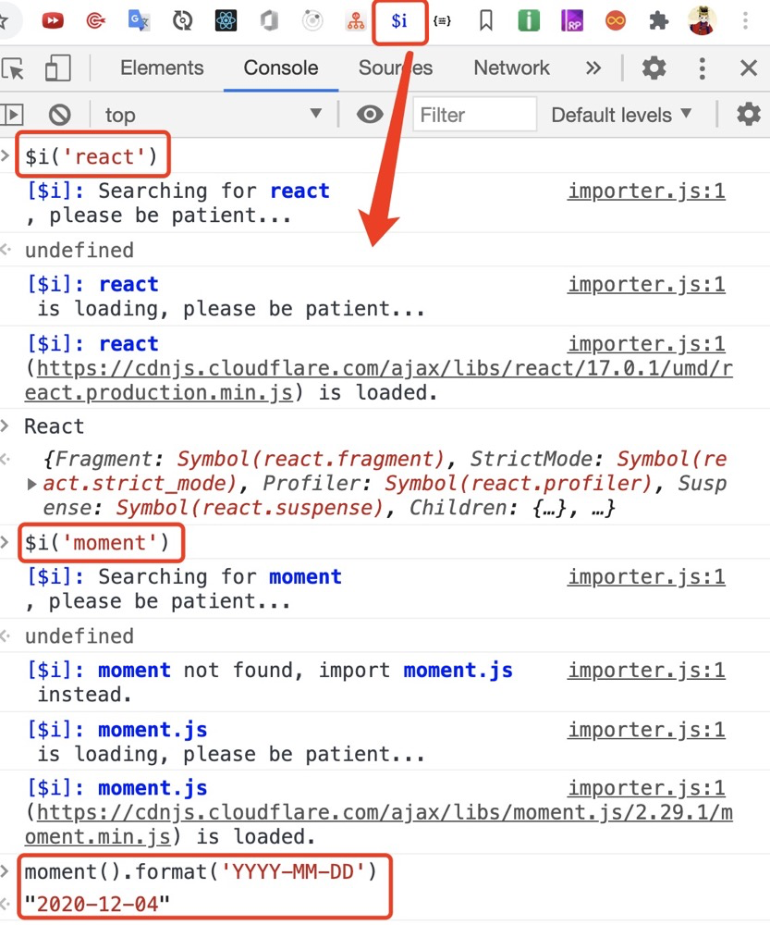Open the react cdnjs URL link
This screenshot has width=770, height=925.
click(x=378, y=380)
